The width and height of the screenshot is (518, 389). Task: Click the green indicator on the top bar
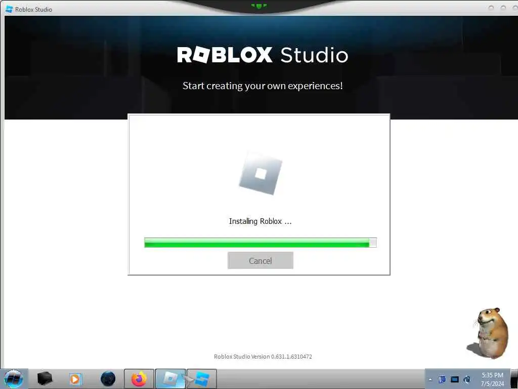point(258,6)
